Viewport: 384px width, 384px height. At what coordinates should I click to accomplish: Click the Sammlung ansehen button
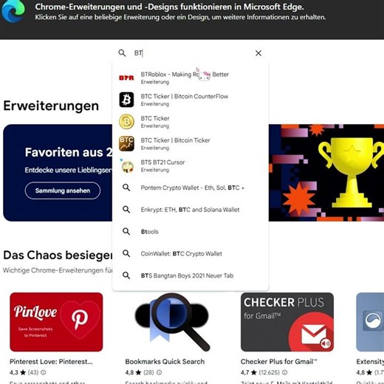pyautogui.click(x=63, y=191)
